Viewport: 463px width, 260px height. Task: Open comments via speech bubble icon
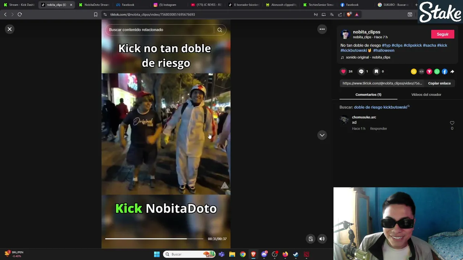(x=361, y=71)
